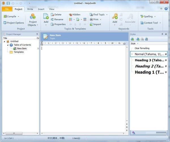Apply the Heading 2 style
The image size is (170, 142).
tap(149, 66)
